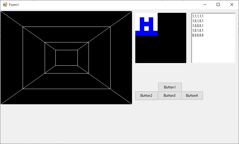Click the 3D wireframe corridor view
Viewport: 239px width, 144px height.
tap(66, 58)
